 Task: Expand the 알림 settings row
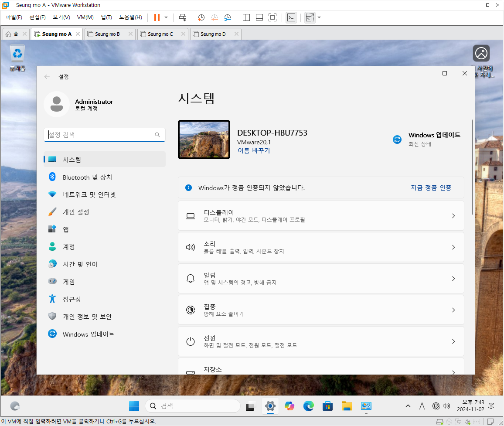[x=321, y=279]
